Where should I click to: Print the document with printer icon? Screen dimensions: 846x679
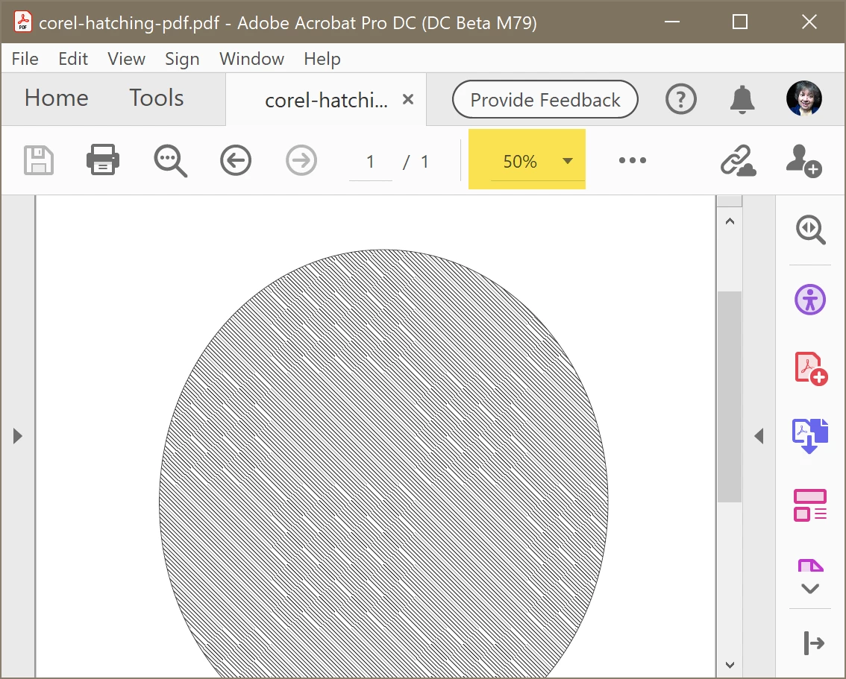(103, 160)
